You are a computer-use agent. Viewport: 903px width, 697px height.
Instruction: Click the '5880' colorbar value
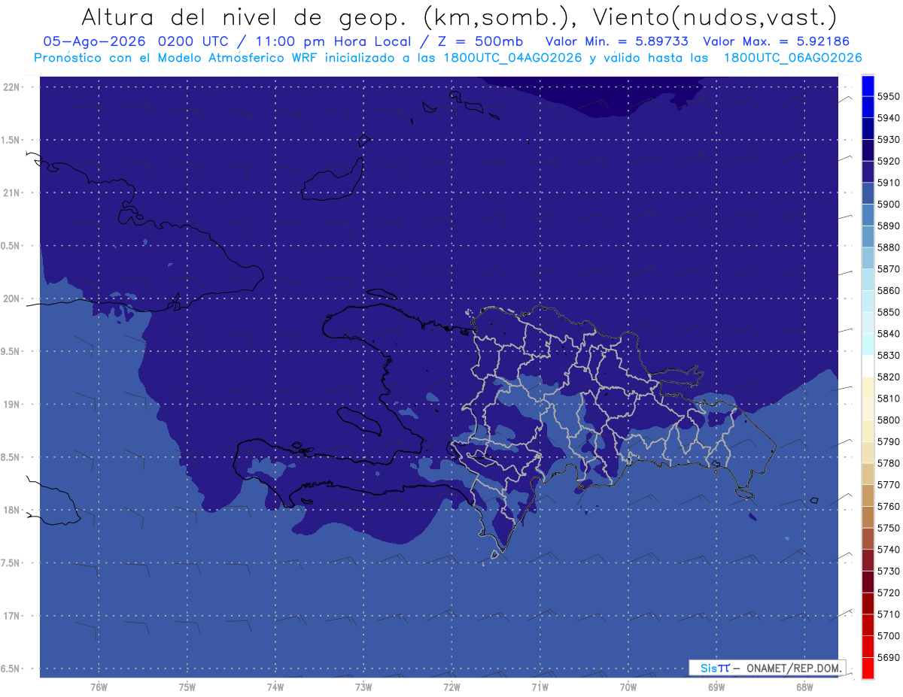pyautogui.click(x=889, y=247)
